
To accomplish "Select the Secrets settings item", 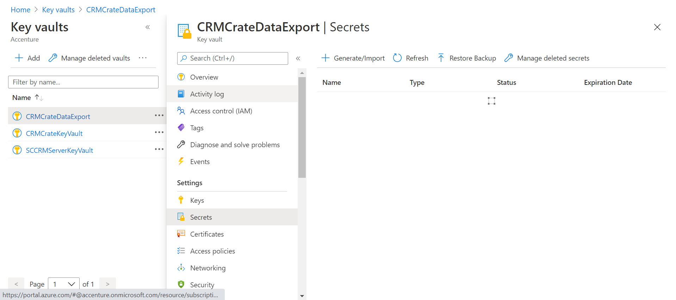I will [x=232, y=217].
